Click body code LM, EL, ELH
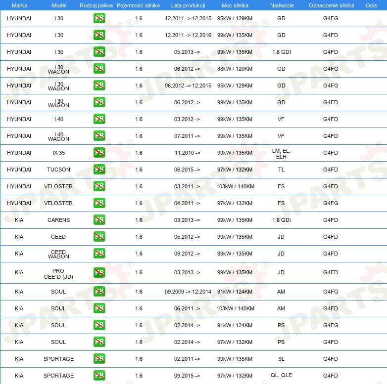Viewport: 387px width, 384px height. pos(281,154)
